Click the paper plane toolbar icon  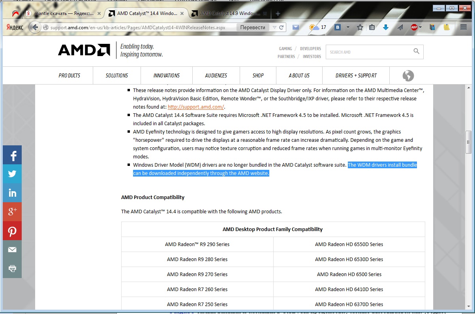coord(400,27)
